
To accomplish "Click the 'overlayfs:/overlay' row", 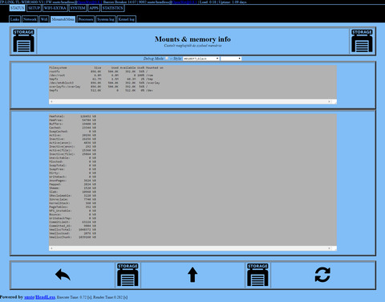I will 98,87.
